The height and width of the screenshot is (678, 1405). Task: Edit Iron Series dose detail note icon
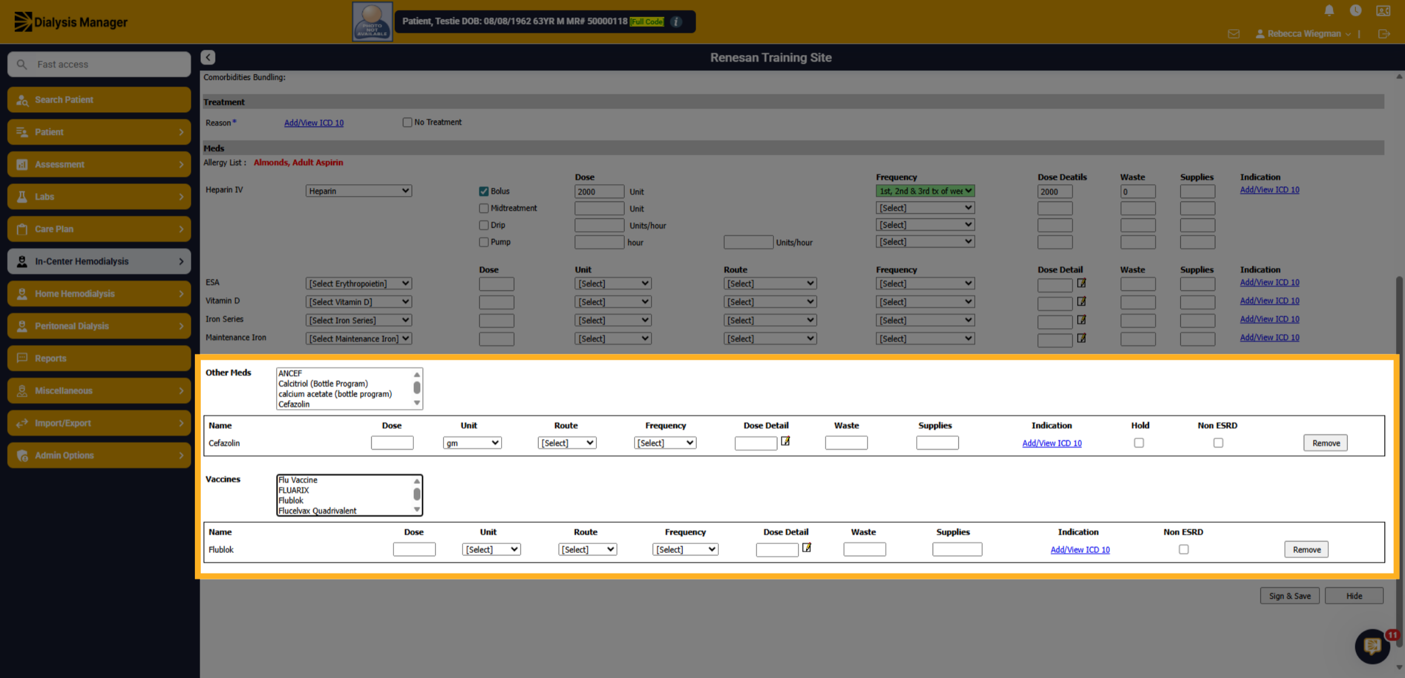tap(1081, 320)
